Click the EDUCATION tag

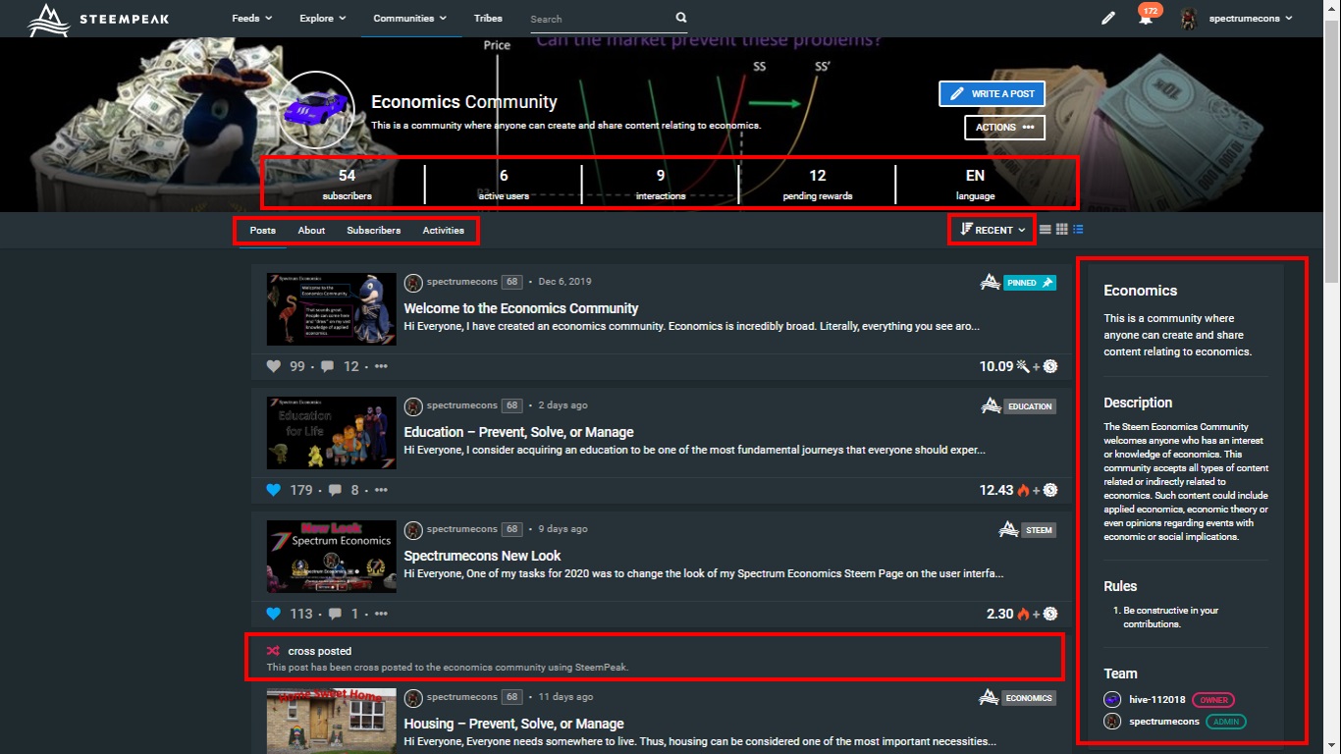click(x=1030, y=406)
